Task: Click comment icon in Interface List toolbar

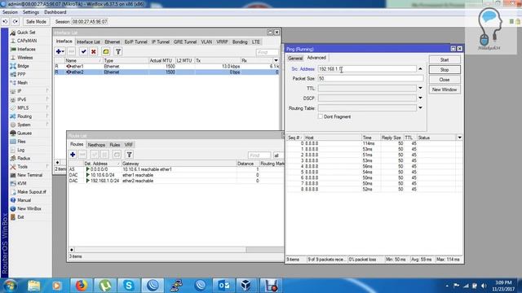Action: pyautogui.click(x=106, y=51)
